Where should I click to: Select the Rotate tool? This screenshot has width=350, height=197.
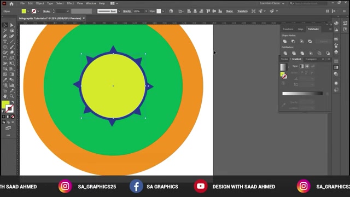[x=5, y=58]
